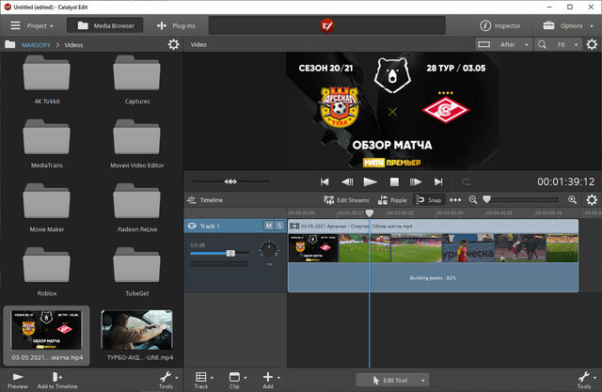Switch to the Media Browser tab
Screen dimensions: 602x392
coord(104,25)
